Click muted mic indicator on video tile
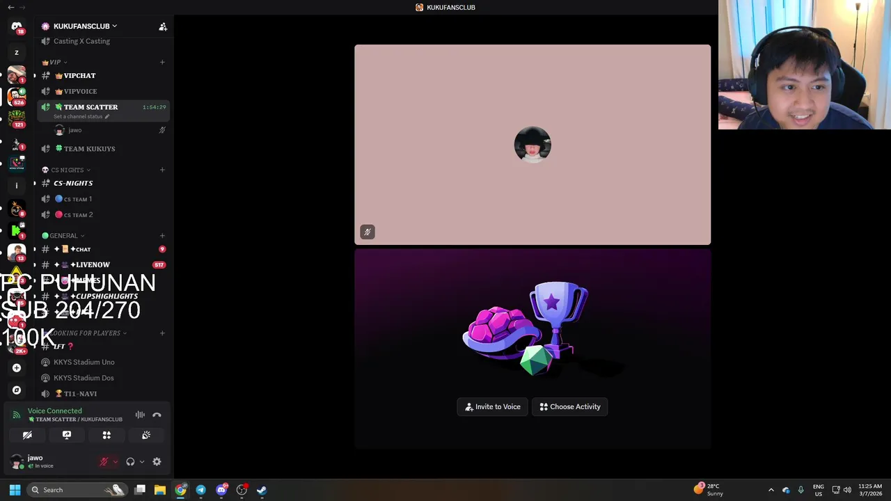The image size is (891, 501). (x=368, y=232)
